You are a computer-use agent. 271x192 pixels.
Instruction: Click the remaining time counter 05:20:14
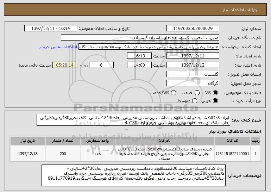coord(65,65)
